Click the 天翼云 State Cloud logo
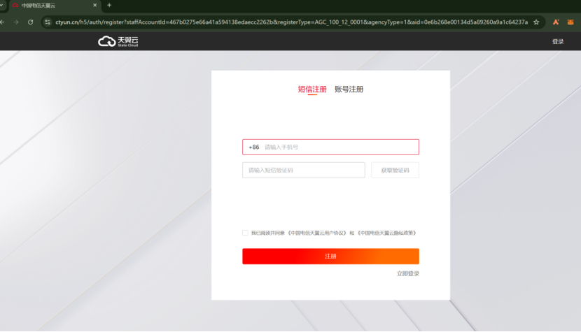The width and height of the screenshot is (581, 332). pyautogui.click(x=118, y=41)
